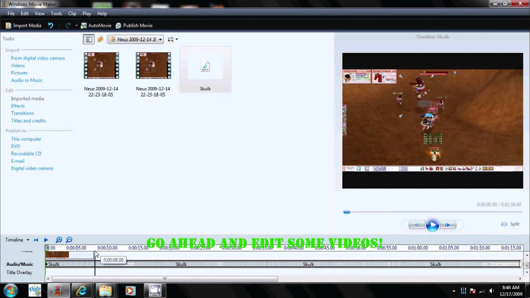Screen dimensions: 530x298
Task: Launch AutoMovie from the toolbar
Action: coord(96,25)
